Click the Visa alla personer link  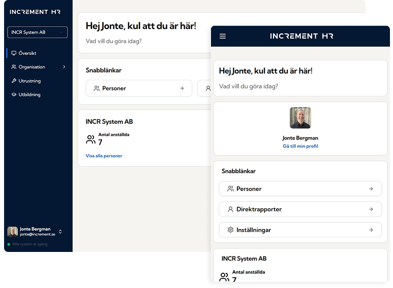coord(104,156)
